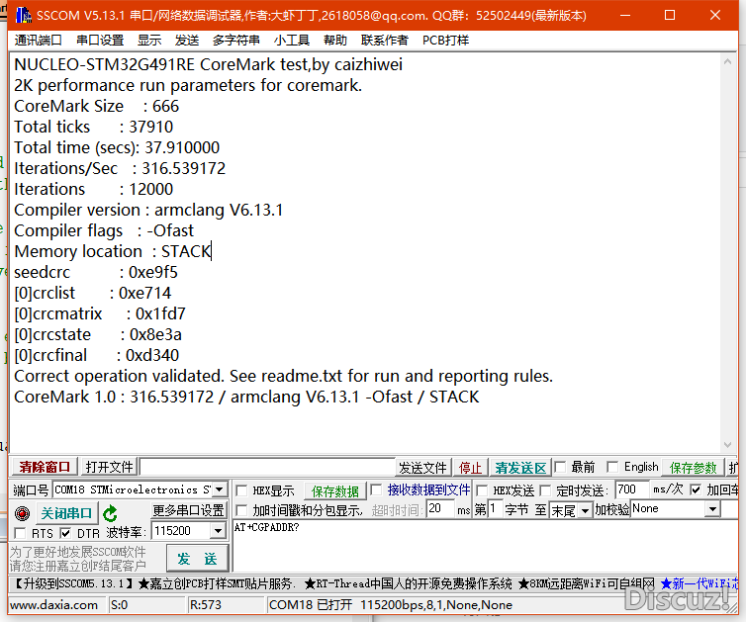The width and height of the screenshot is (746, 622).
Task: Click the 'seedcrc : 0xe9f5' line
Action: 96,272
